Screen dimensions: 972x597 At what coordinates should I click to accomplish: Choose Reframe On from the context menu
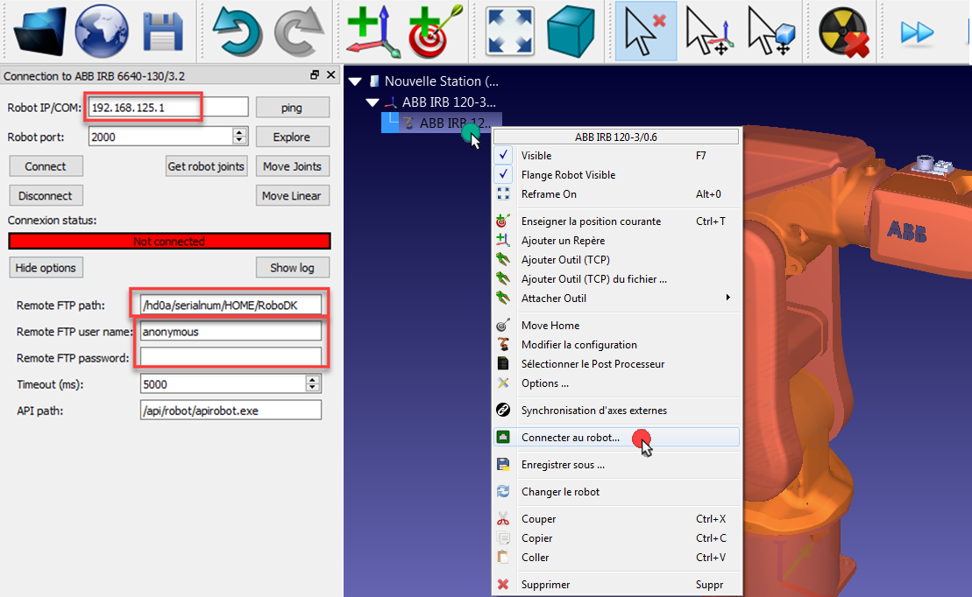(x=617, y=193)
